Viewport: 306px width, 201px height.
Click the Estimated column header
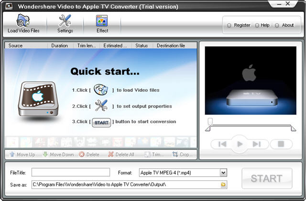pyautogui.click(x=116, y=46)
